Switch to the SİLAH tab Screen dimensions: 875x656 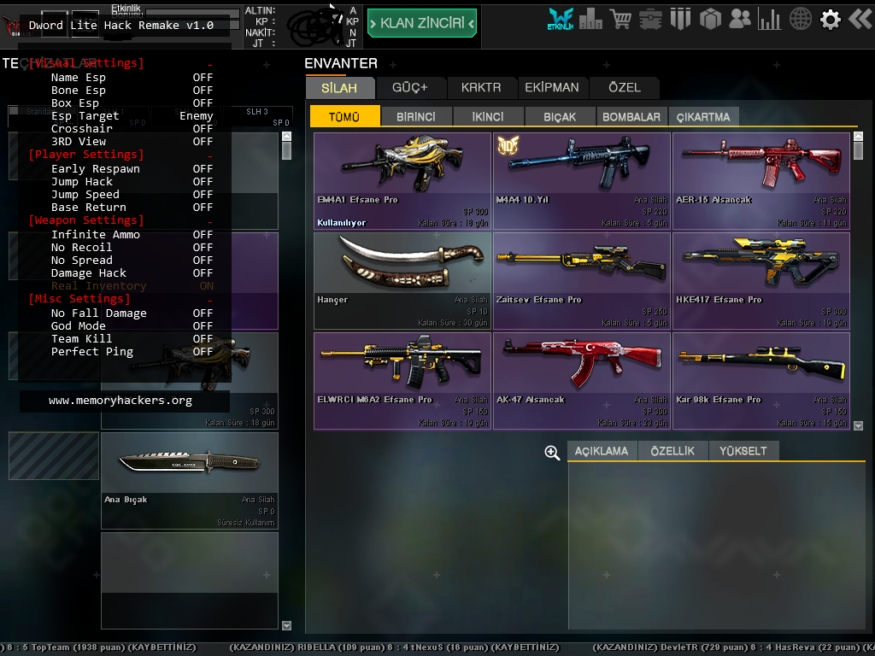click(x=339, y=88)
